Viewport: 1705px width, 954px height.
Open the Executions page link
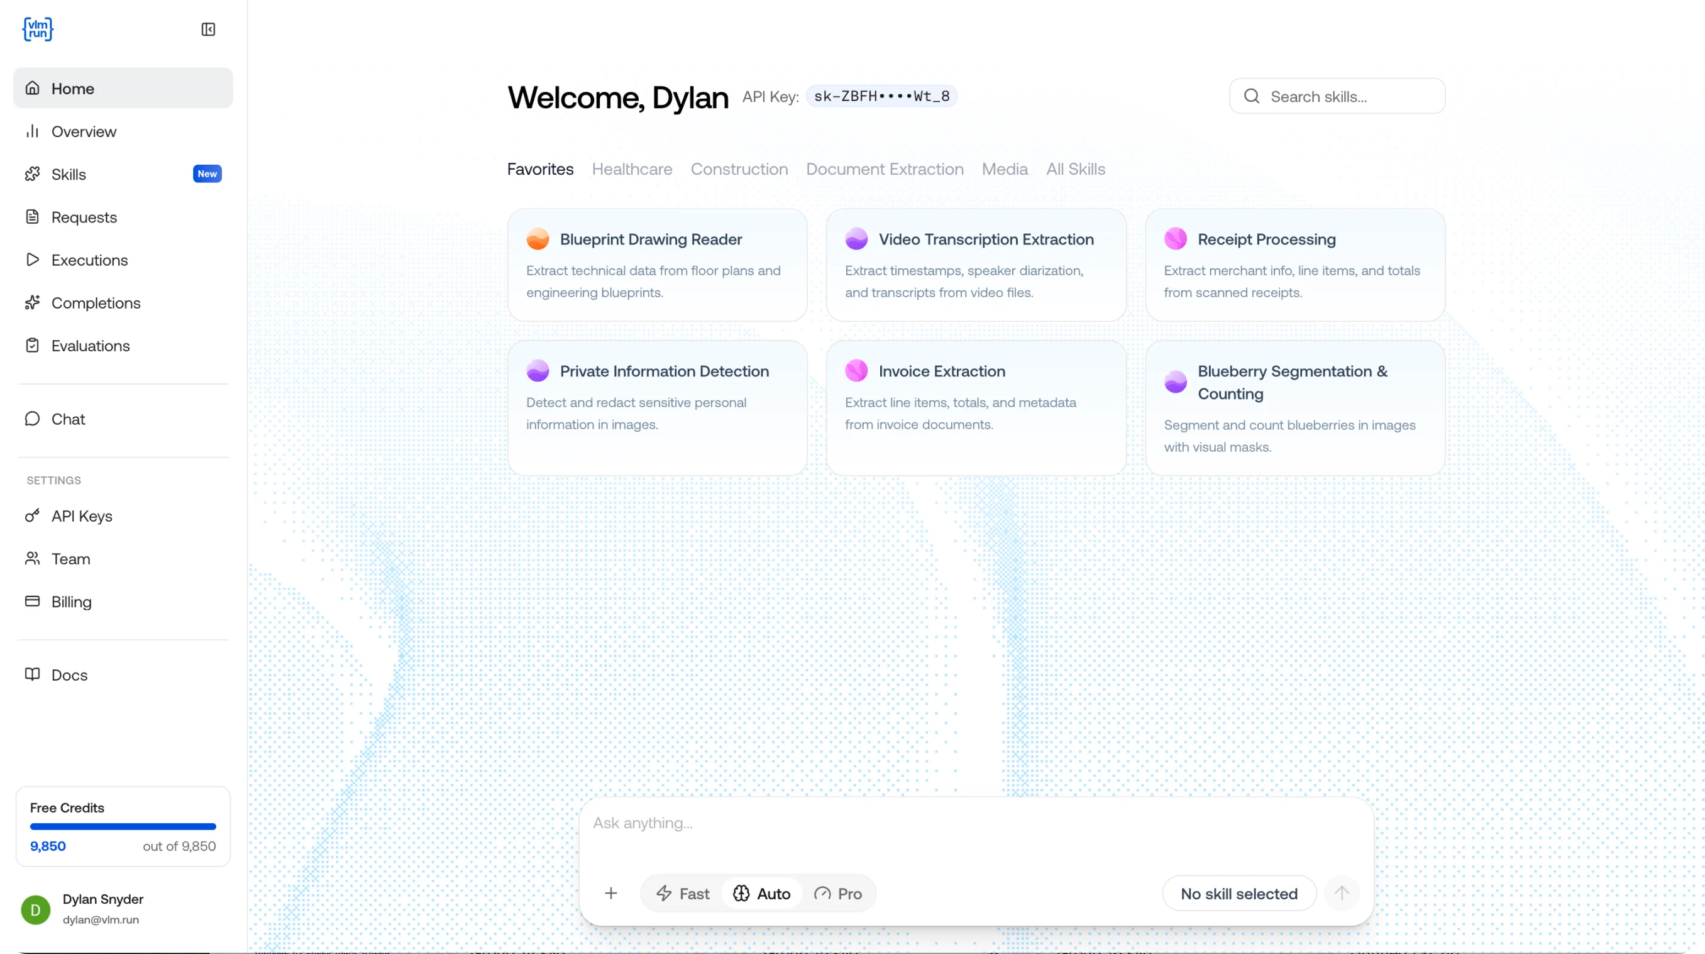123,260
